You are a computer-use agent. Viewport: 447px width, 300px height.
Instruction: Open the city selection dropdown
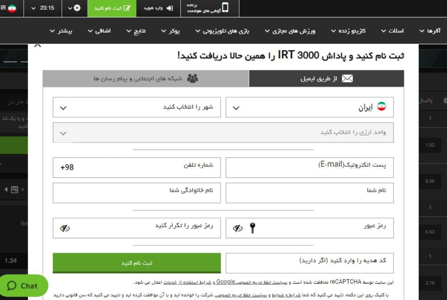coord(137,106)
